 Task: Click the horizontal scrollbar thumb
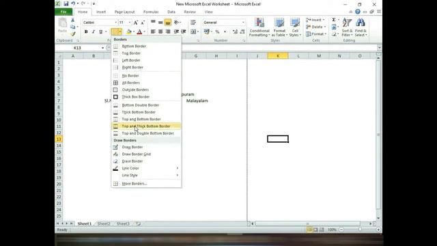point(308,223)
